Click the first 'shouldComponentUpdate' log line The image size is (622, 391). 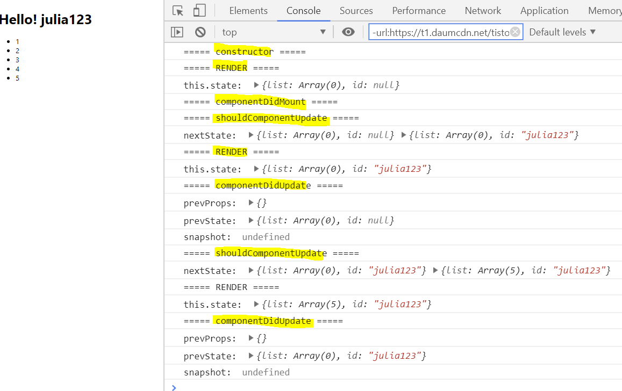tap(271, 118)
